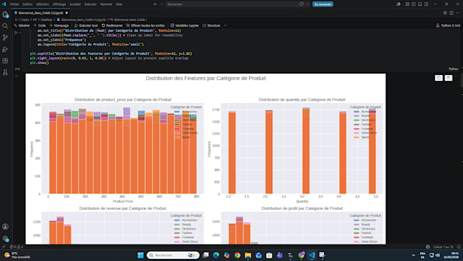
Task: Open Google Chrome from the taskbar
Action: (x=238, y=255)
